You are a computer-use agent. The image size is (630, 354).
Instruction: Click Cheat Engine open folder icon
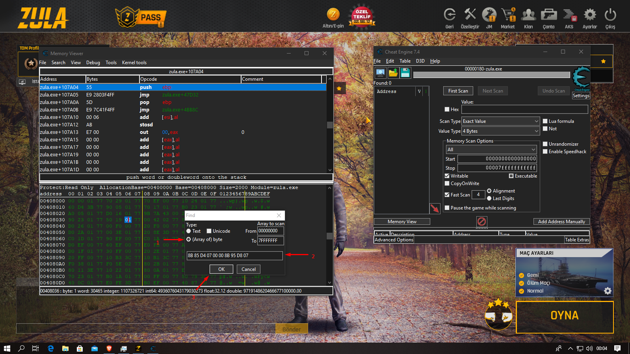click(x=393, y=72)
